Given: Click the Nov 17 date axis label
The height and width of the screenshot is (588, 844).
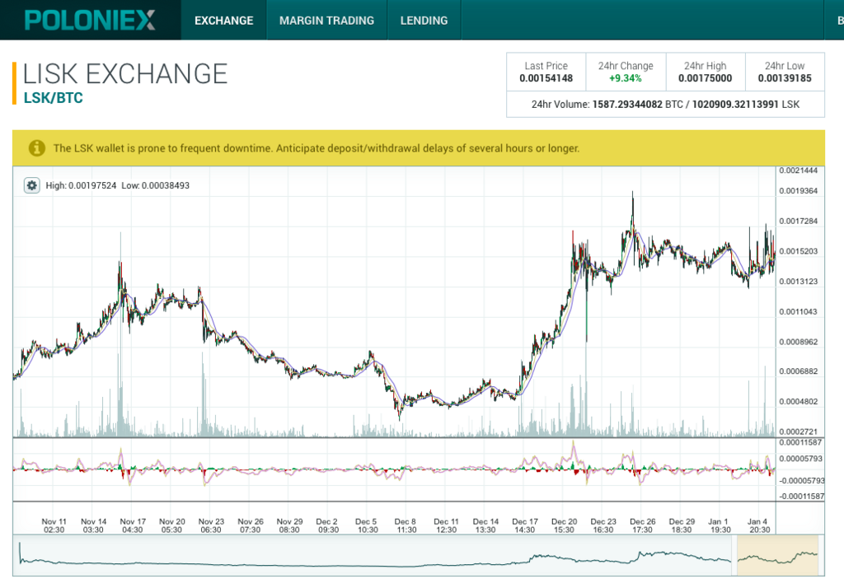Looking at the screenshot, I should coord(133,525).
